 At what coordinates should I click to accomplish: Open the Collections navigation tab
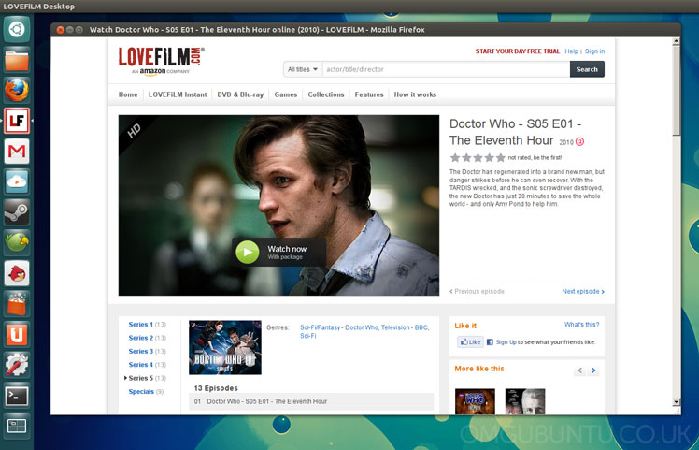[x=326, y=94]
